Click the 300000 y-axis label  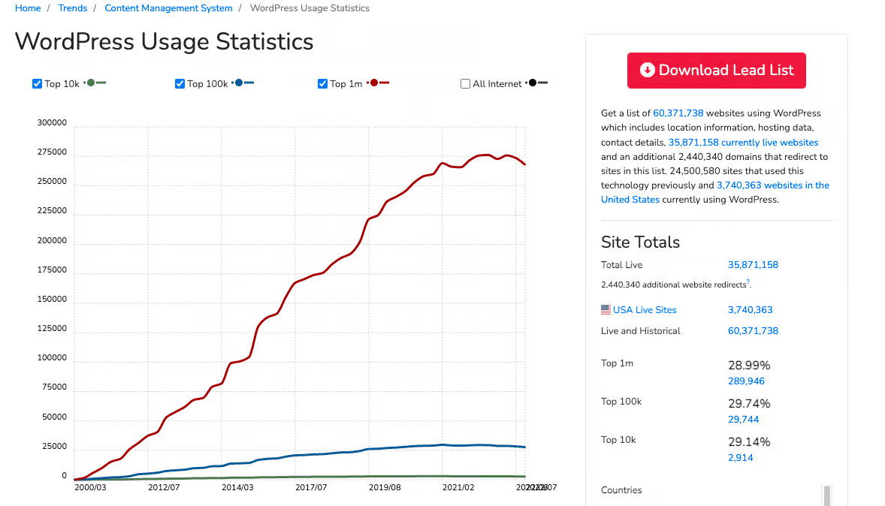tap(52, 123)
